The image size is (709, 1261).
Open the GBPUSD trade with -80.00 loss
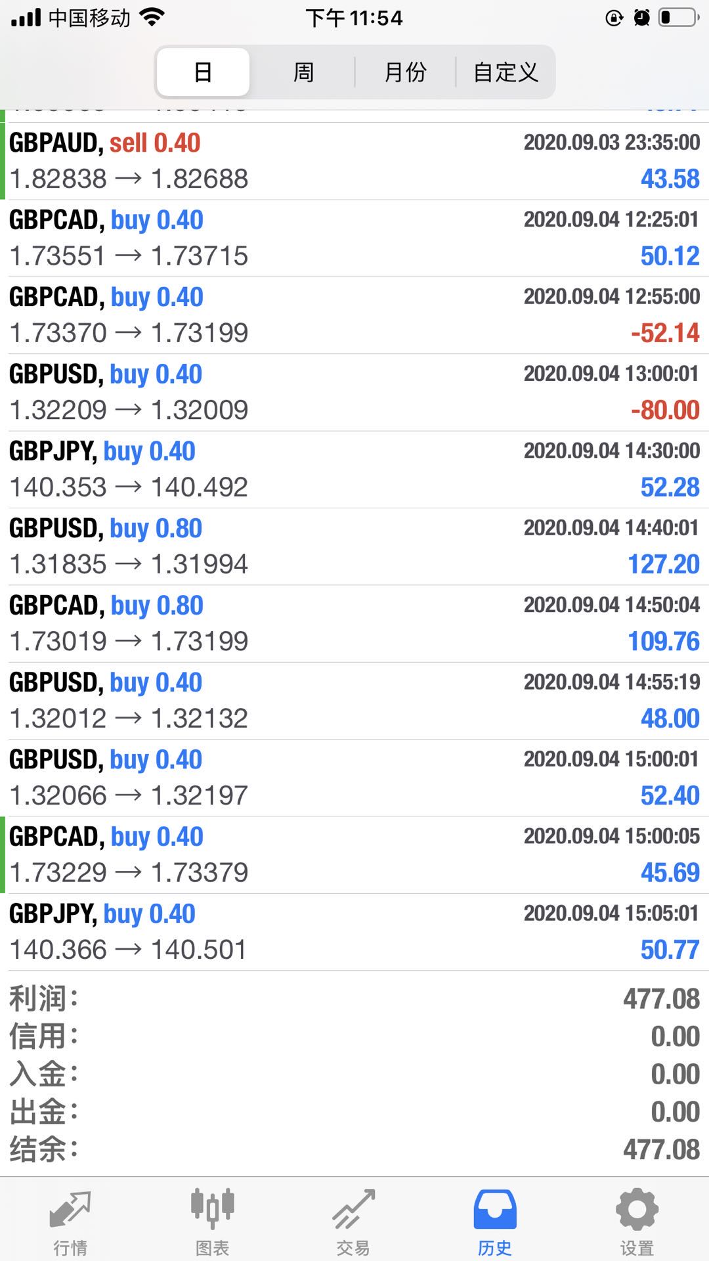354,392
